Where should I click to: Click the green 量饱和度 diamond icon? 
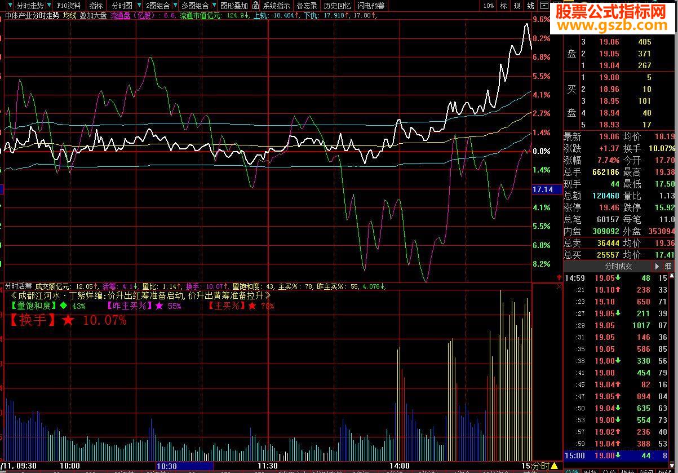(x=63, y=306)
